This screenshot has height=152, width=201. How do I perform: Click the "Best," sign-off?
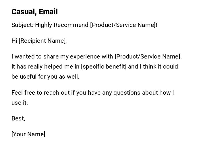(18, 118)
